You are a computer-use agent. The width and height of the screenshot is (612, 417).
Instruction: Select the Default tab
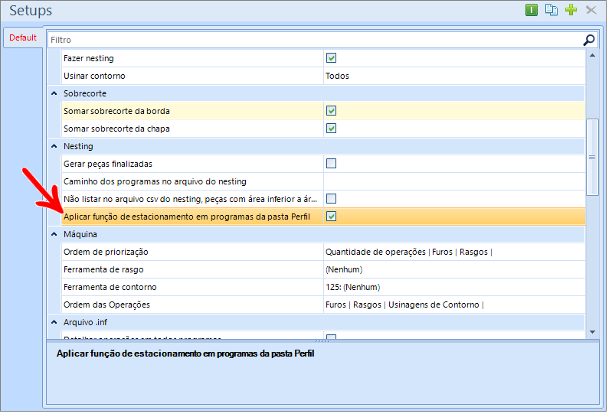[x=23, y=37]
